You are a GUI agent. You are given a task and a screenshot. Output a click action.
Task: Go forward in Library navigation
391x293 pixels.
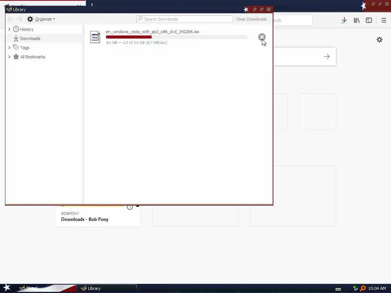click(19, 19)
